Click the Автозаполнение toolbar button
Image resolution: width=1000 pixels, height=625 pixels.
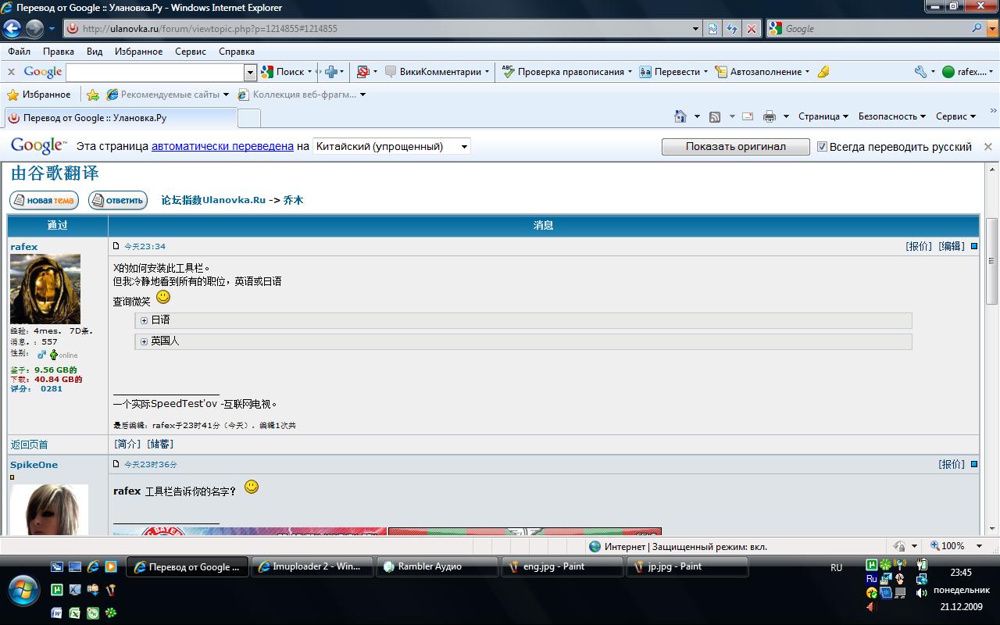click(762, 72)
